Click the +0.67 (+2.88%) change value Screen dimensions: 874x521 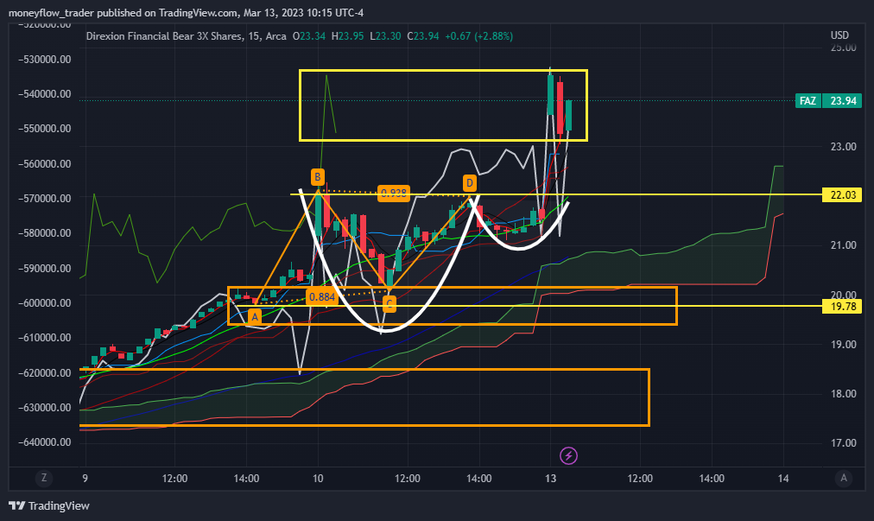coord(478,36)
